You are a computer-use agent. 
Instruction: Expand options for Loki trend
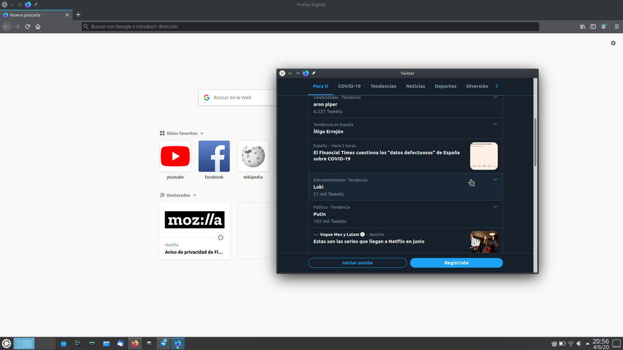pyautogui.click(x=495, y=180)
